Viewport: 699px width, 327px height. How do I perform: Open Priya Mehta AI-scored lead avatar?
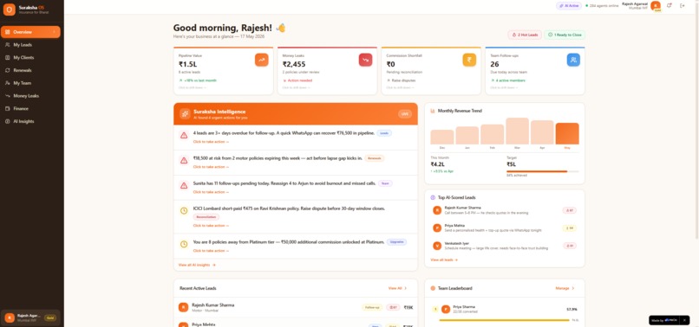pos(437,228)
